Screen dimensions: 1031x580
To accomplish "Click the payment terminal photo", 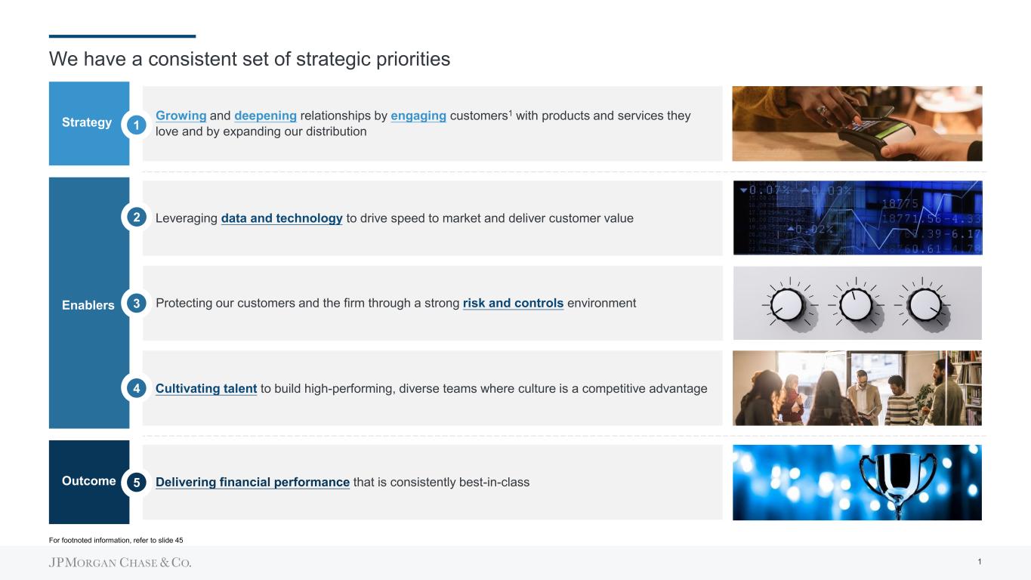I will click(x=857, y=123).
